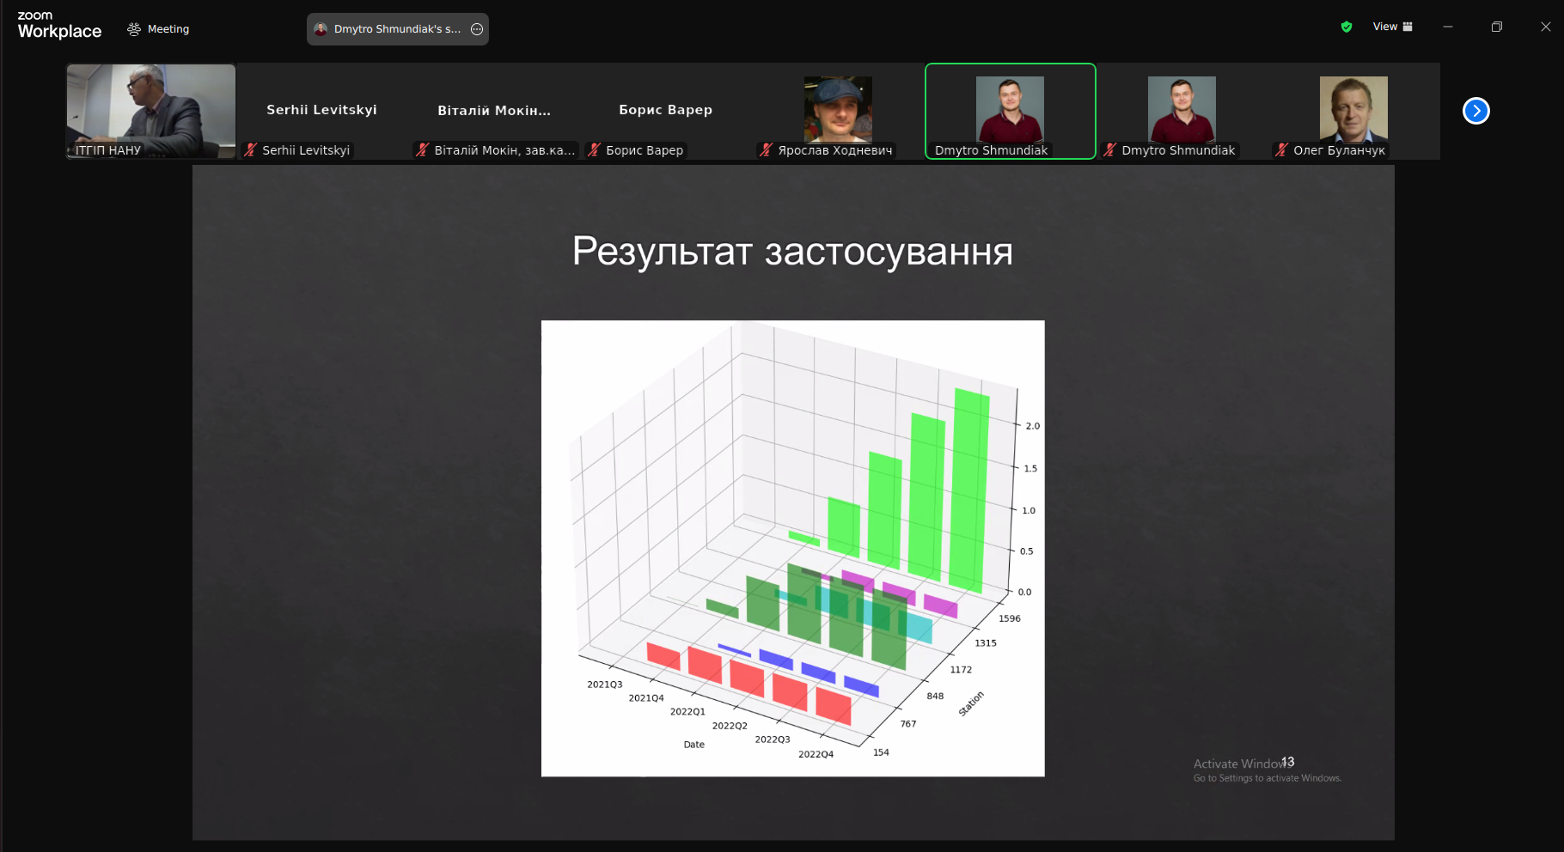Click the 1596 station label
This screenshot has height=852, width=1564.
pos(1010,618)
